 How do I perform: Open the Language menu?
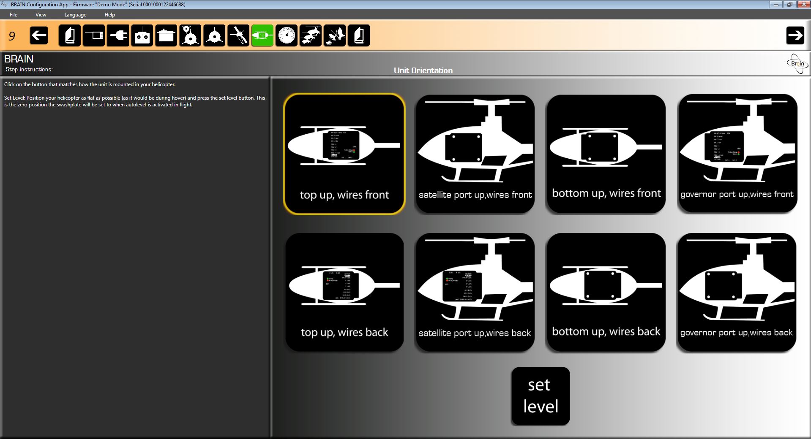[75, 15]
